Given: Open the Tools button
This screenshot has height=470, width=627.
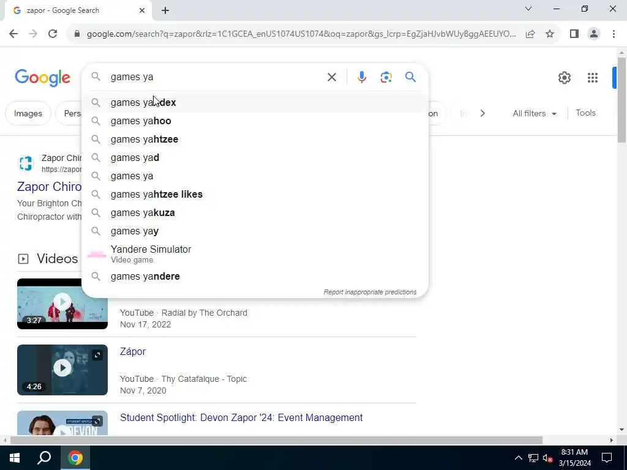Looking at the screenshot, I should coord(585,113).
